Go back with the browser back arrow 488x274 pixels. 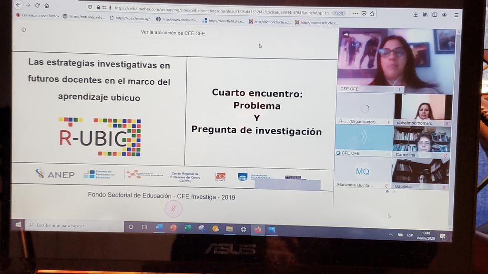coord(19,5)
